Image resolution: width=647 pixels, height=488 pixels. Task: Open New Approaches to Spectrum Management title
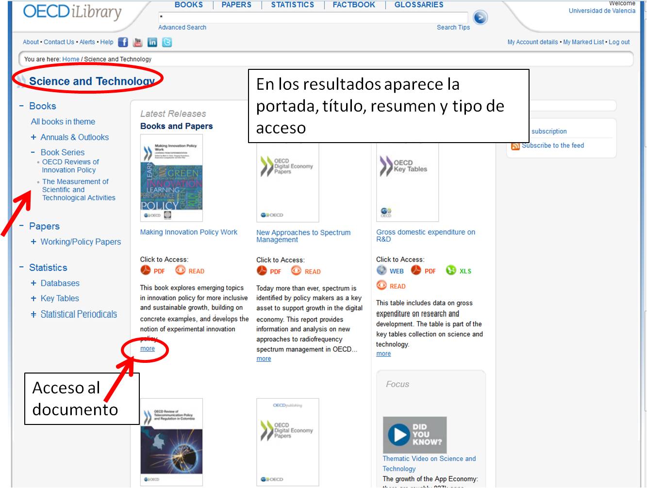[303, 236]
